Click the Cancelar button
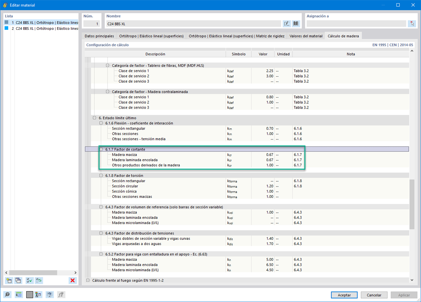Screen dimensions: 421x302 [374, 295]
